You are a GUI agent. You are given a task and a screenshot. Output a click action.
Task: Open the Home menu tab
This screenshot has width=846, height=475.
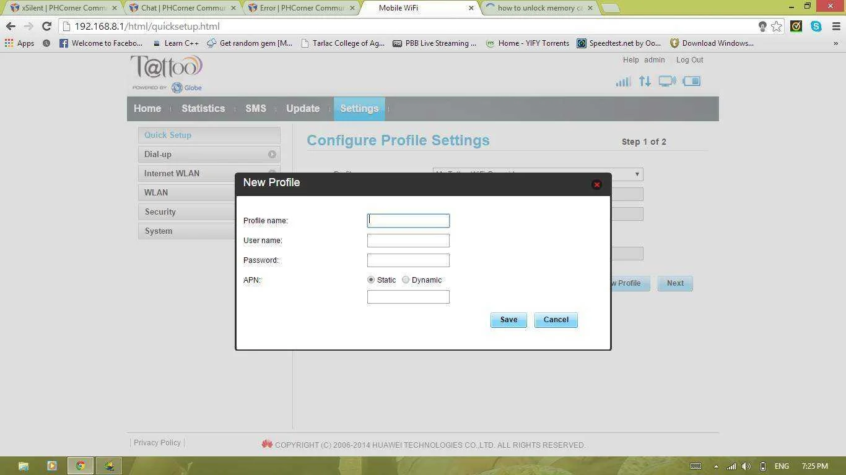[147, 108]
